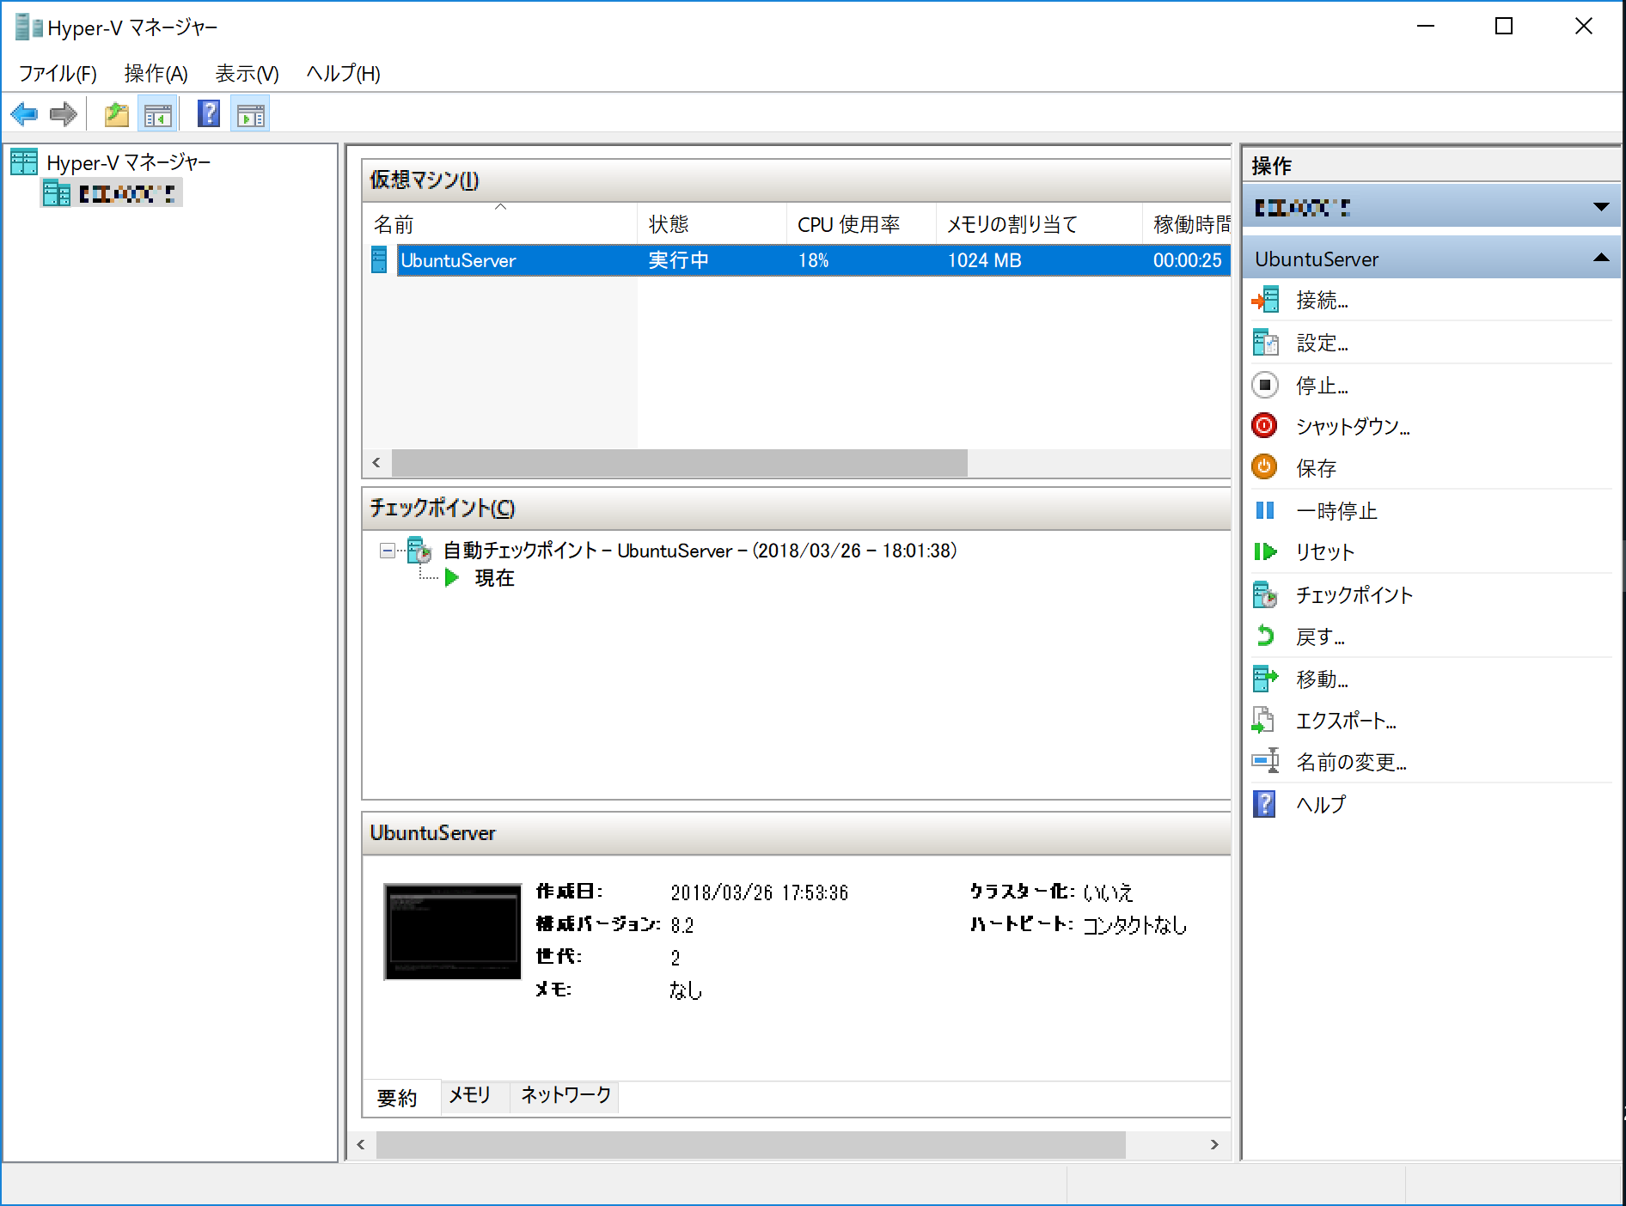Screen dimensions: 1626x1206
Task: Click the ヘルプ icon in actions pane
Action: coord(1264,804)
